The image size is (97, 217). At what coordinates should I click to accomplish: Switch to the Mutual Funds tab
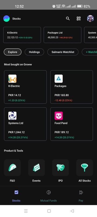click(x=48, y=196)
